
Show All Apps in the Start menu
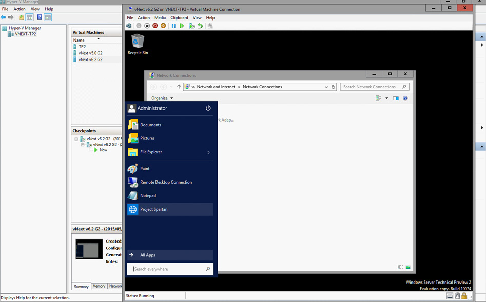click(170, 255)
